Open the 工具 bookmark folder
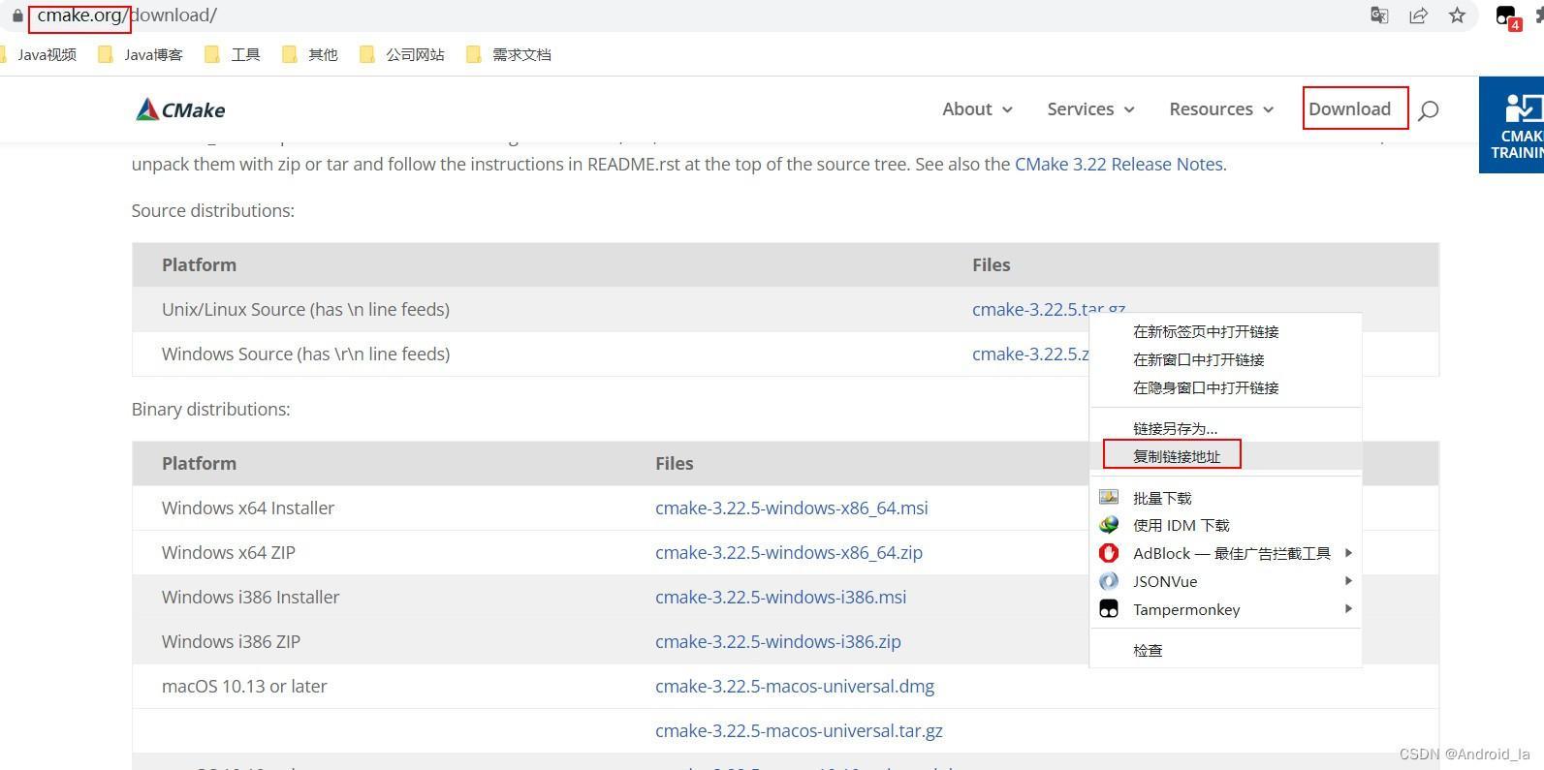This screenshot has width=1544, height=770. [233, 54]
